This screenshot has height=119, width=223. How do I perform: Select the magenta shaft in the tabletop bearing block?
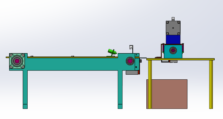[x=173, y=50]
